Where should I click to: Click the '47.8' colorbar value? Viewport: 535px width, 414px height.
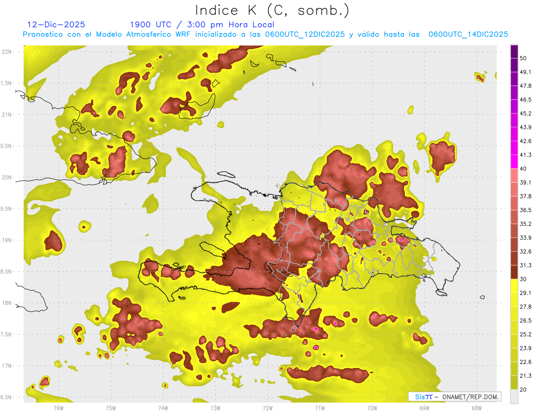coord(526,86)
